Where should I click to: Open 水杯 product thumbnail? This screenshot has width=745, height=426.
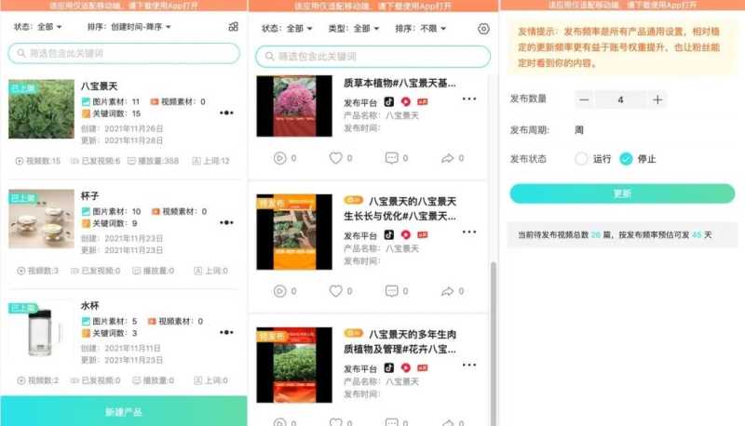(x=41, y=328)
